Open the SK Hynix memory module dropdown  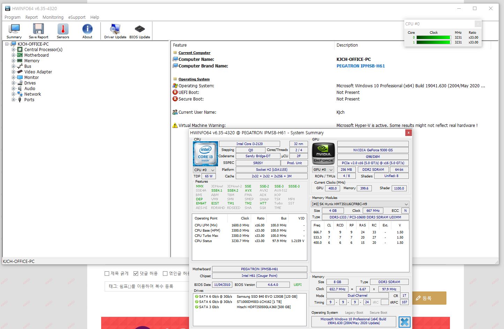(x=360, y=204)
